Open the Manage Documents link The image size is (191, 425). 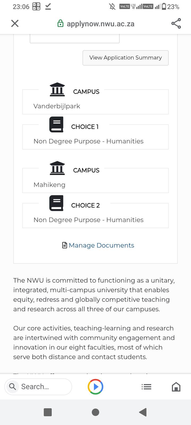point(101,245)
